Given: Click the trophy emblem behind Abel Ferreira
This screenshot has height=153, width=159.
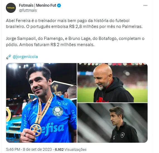Looking at the screenshot, I should (56, 88).
